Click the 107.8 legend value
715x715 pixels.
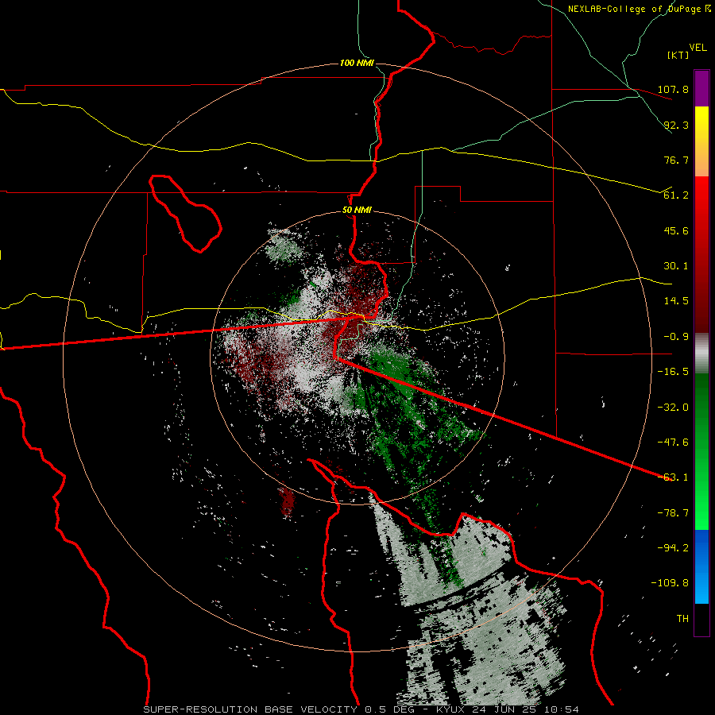(x=673, y=89)
